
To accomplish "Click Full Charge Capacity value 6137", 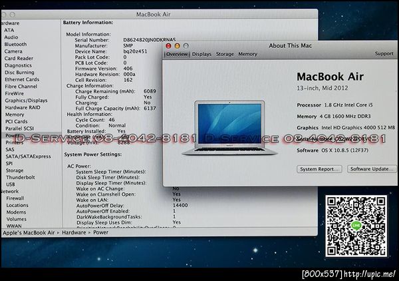I will coord(150,109).
